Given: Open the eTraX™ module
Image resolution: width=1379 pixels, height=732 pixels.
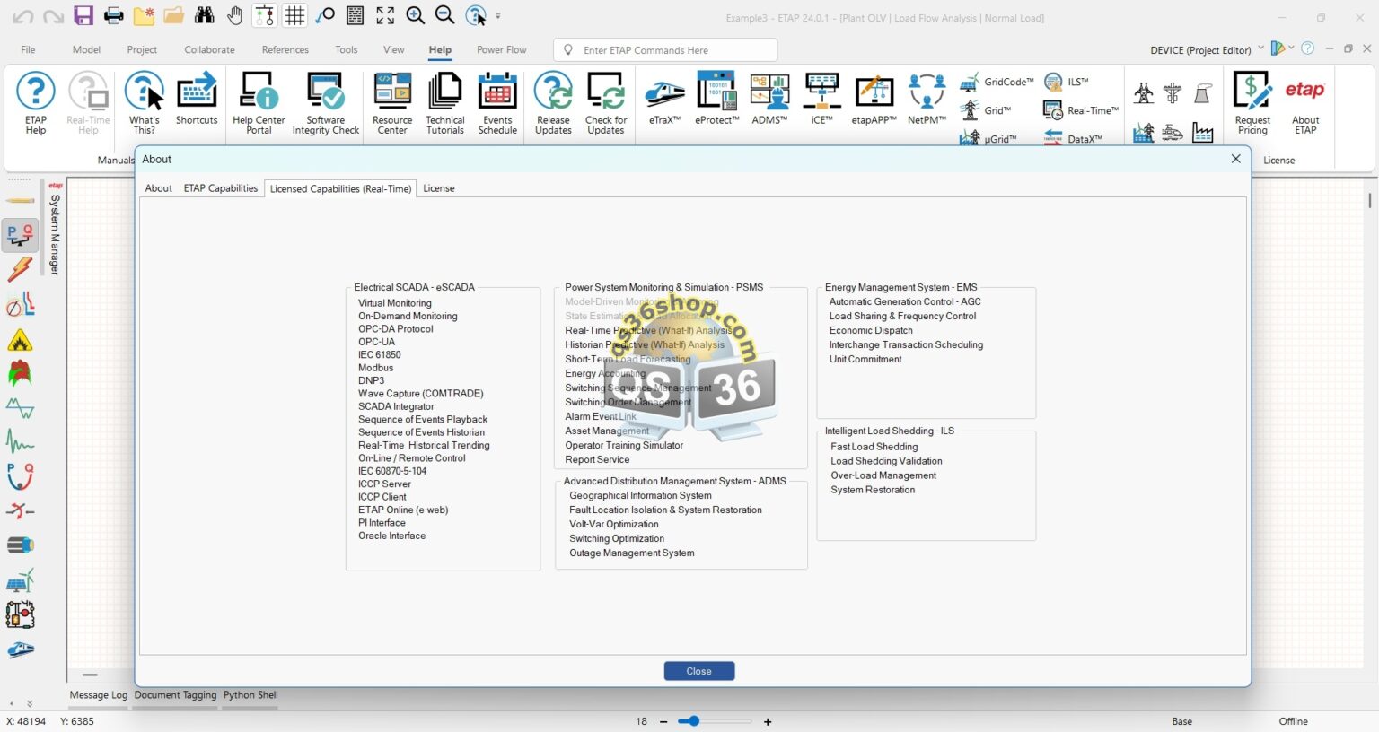Looking at the screenshot, I should point(664,99).
